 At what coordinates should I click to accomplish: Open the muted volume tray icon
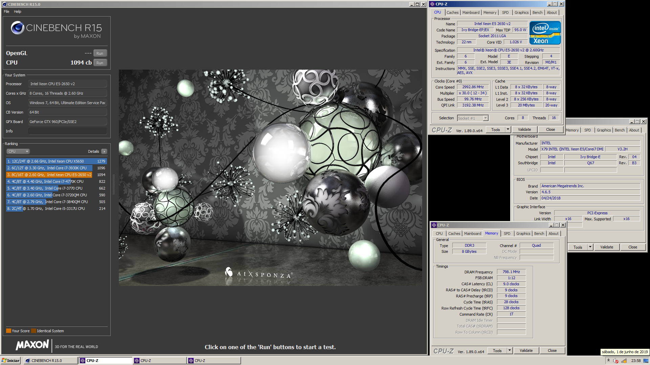click(x=616, y=361)
